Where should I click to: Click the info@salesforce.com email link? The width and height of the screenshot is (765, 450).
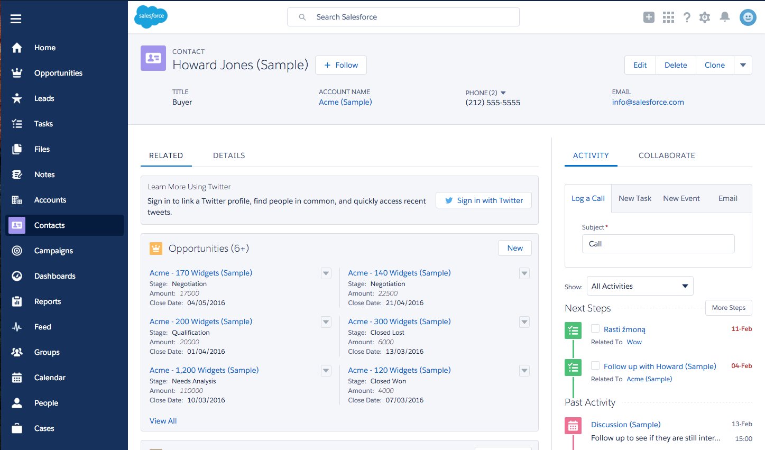click(648, 102)
